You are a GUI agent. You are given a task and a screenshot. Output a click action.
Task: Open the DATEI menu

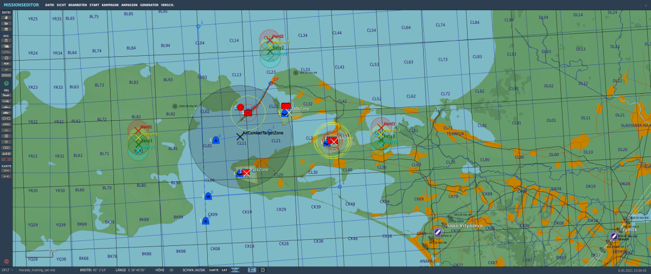(x=49, y=4)
